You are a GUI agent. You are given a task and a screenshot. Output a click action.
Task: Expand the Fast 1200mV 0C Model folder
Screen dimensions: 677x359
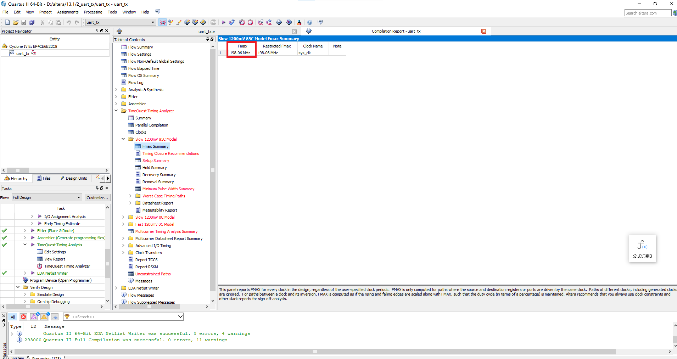(x=123, y=224)
